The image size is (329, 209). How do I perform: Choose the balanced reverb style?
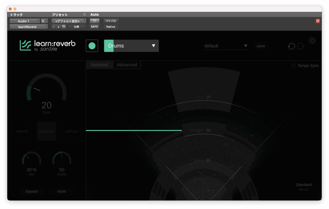click(47, 131)
